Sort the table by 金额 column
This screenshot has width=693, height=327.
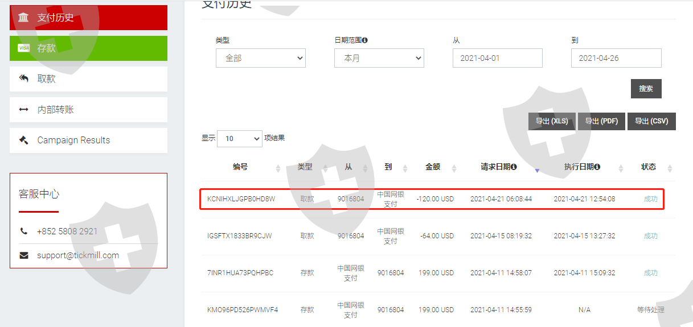tap(433, 167)
